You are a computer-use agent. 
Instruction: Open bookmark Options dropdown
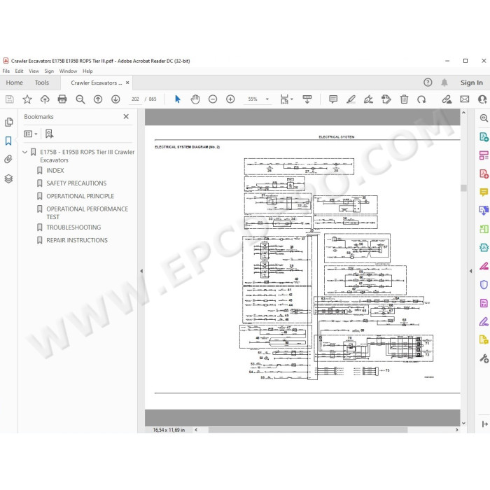click(x=31, y=134)
